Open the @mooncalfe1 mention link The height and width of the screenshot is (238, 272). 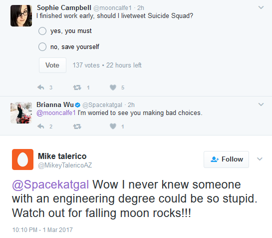[56, 113]
